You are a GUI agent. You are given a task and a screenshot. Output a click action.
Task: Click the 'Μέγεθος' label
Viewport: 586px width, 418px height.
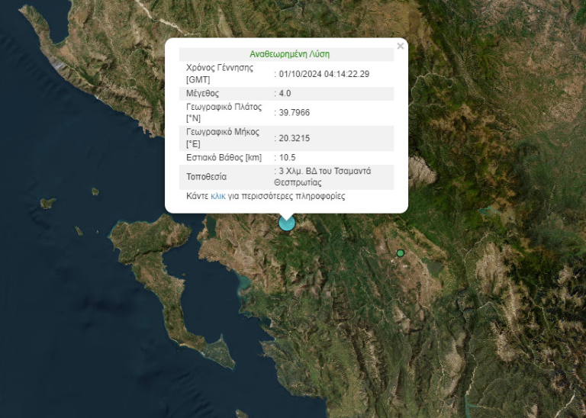(203, 93)
